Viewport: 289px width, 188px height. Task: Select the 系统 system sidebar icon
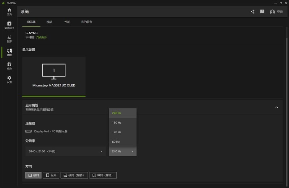(x=9, y=52)
